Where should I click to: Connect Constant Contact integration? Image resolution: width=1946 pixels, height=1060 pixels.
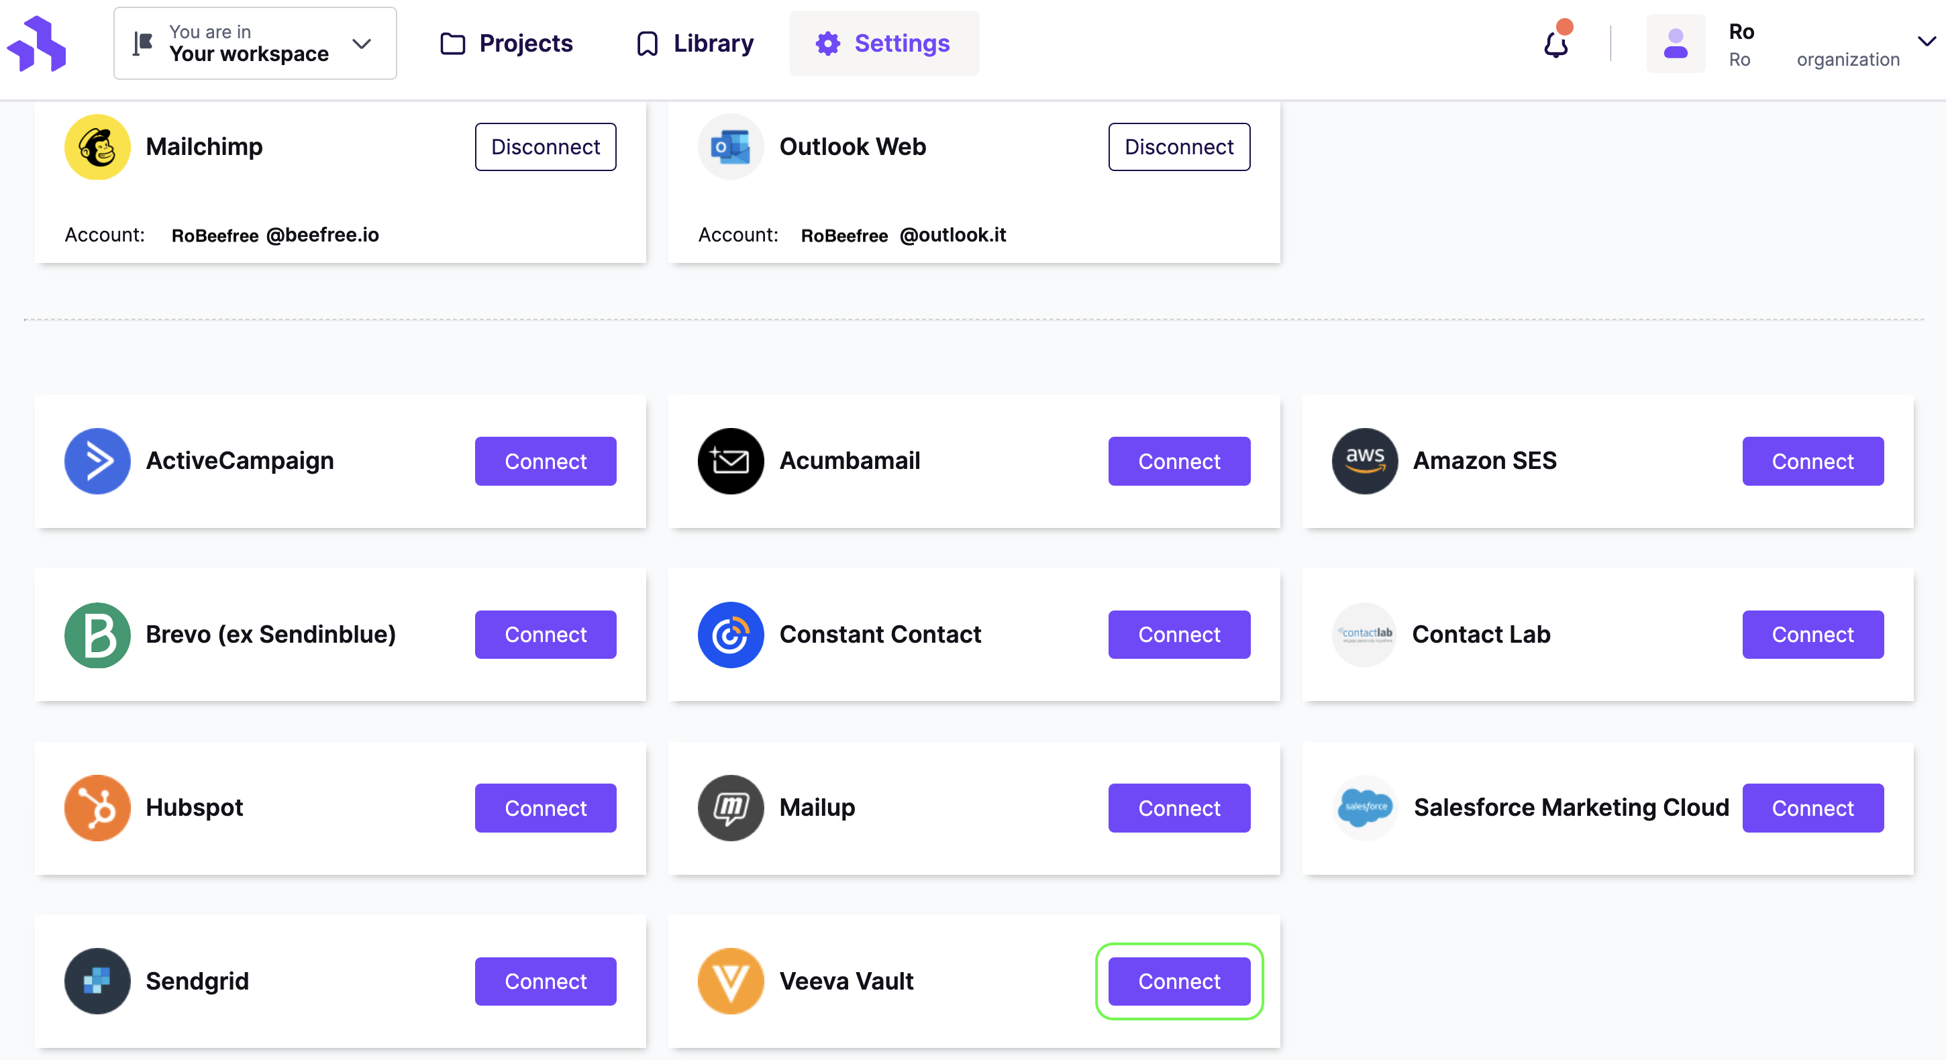[1178, 635]
